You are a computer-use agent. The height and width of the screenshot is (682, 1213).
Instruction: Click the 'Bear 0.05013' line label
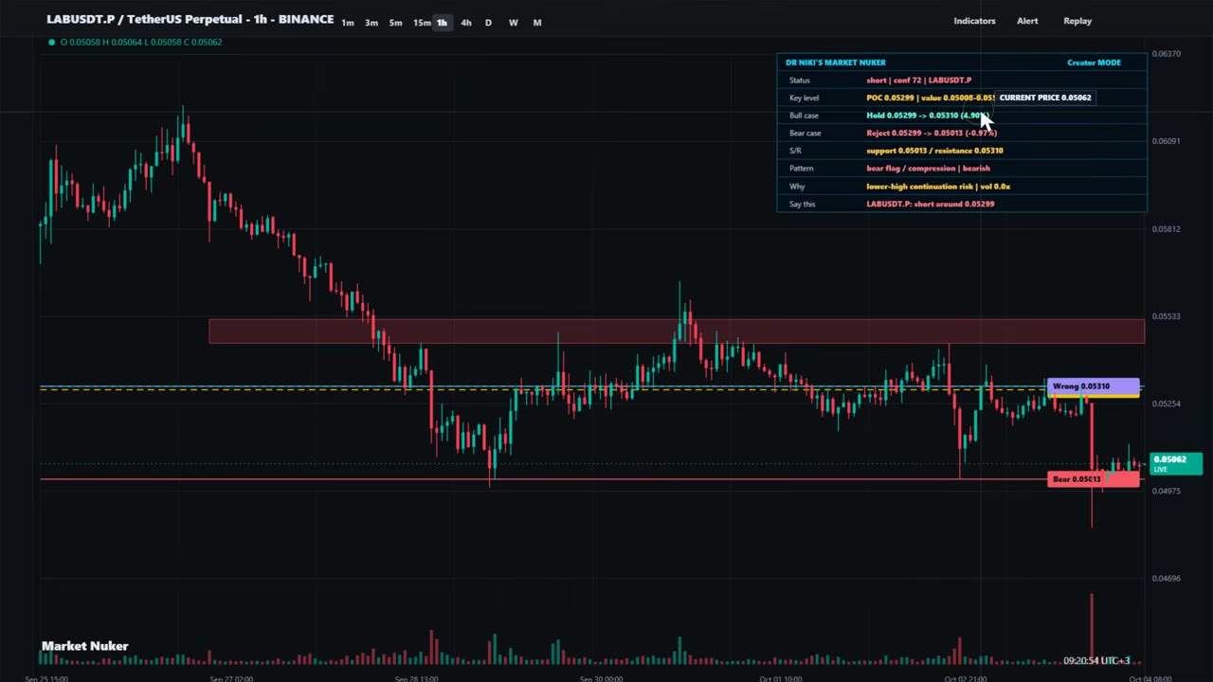coord(1094,479)
